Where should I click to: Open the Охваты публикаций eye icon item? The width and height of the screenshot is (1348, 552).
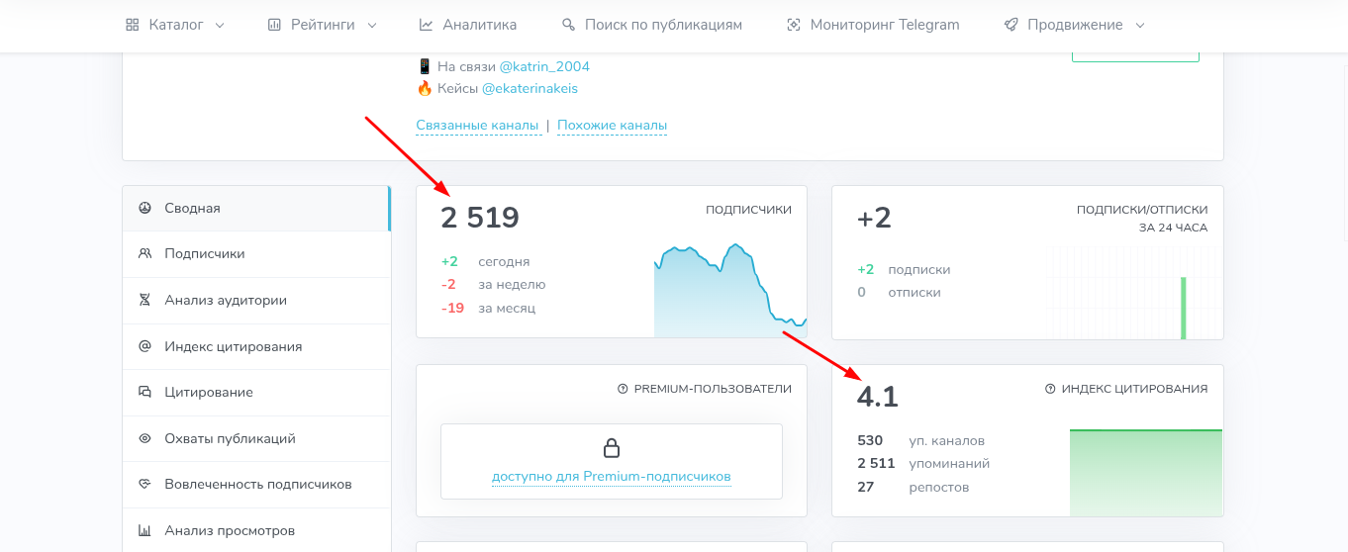click(x=256, y=438)
